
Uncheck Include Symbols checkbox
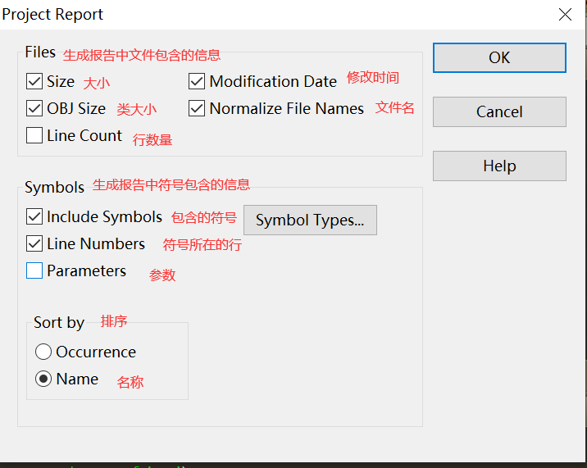[34, 216]
